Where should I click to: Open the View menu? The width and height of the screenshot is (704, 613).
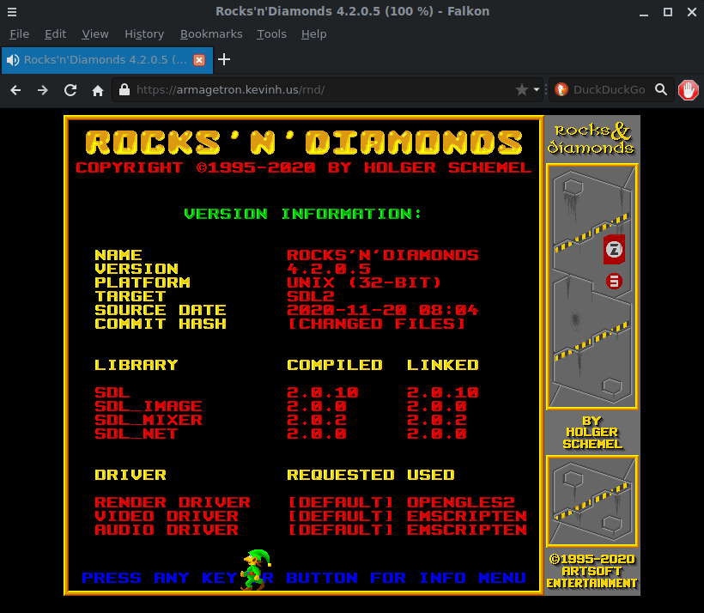click(x=95, y=34)
